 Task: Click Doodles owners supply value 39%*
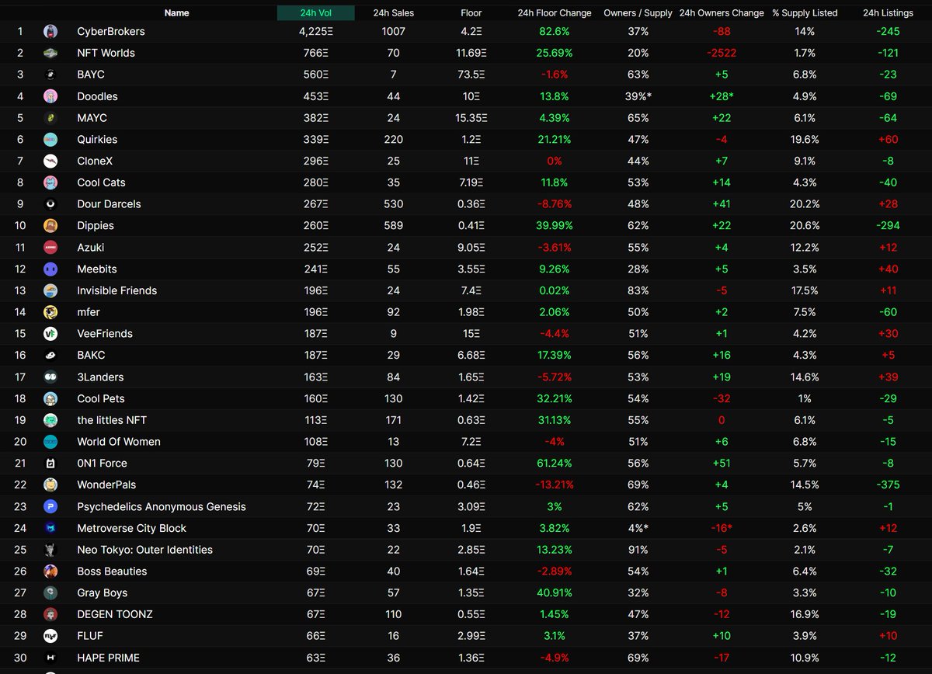pos(638,96)
